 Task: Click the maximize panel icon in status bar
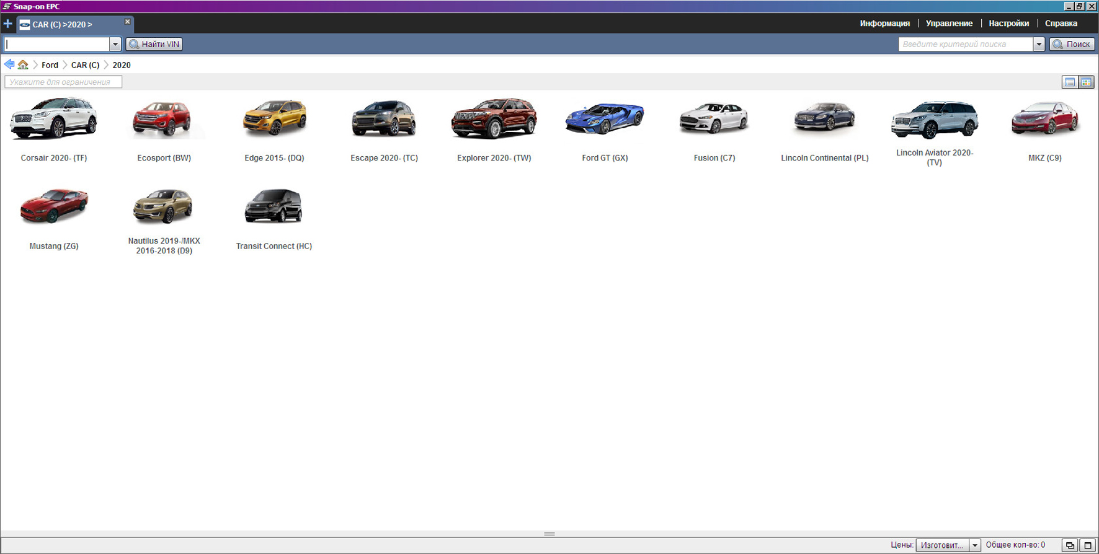pos(1087,545)
